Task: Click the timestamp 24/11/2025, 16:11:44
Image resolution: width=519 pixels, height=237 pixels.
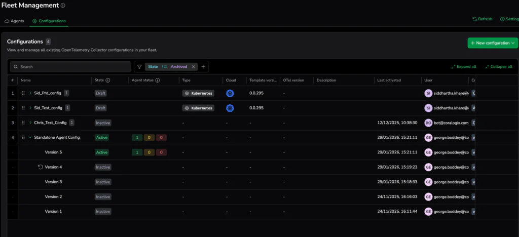Action: pyautogui.click(x=397, y=211)
